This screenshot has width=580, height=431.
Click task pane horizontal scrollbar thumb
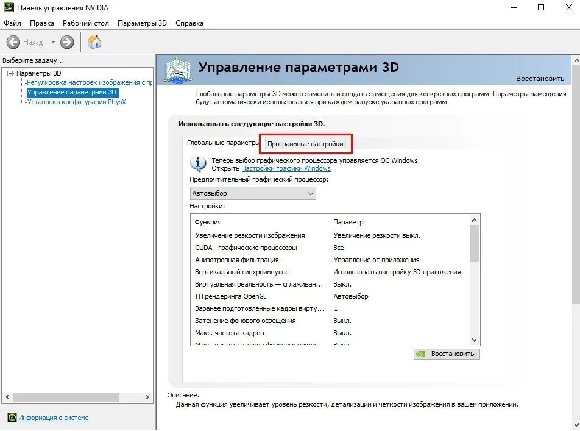pyautogui.click(x=66, y=397)
